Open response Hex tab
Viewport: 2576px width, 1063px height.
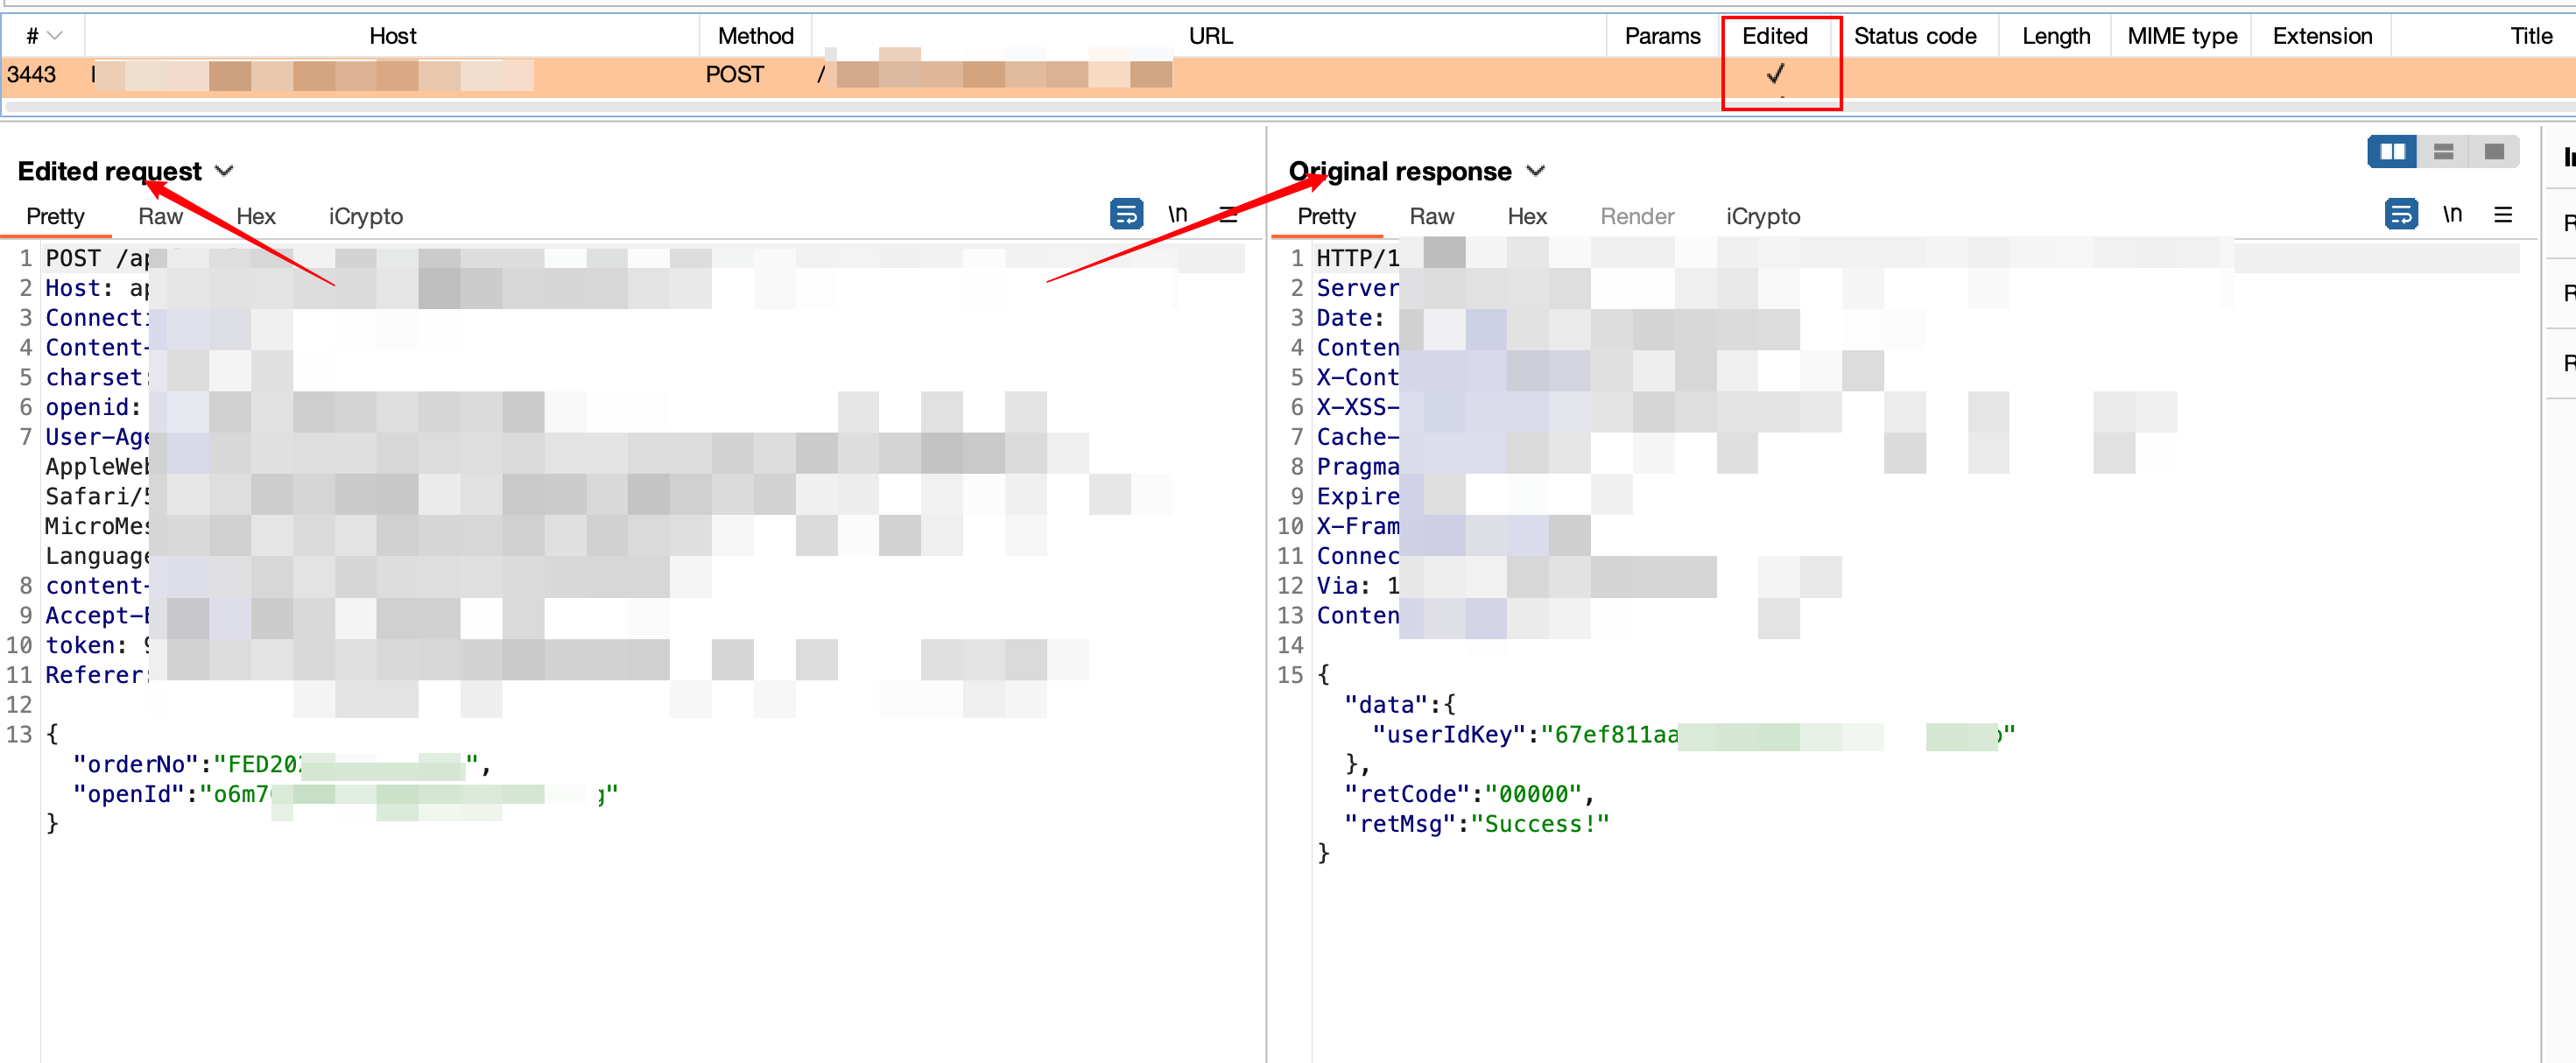tap(1526, 216)
